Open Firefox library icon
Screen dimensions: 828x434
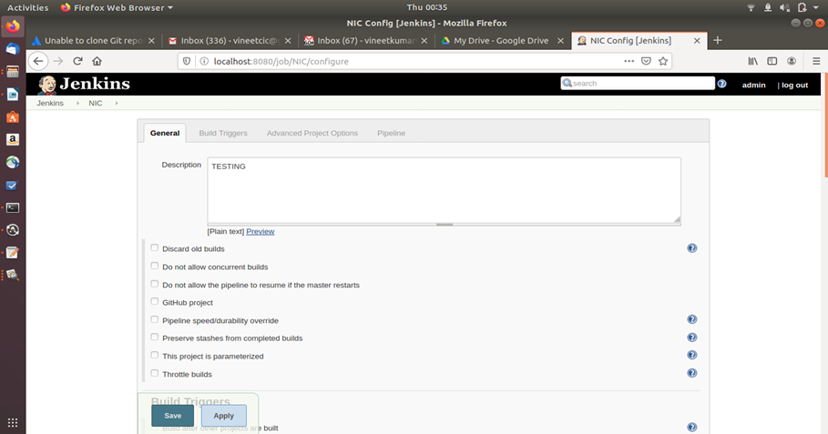(753, 61)
